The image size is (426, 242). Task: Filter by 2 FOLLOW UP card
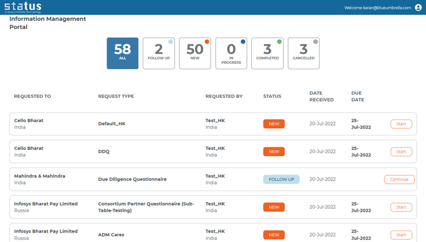159,53
